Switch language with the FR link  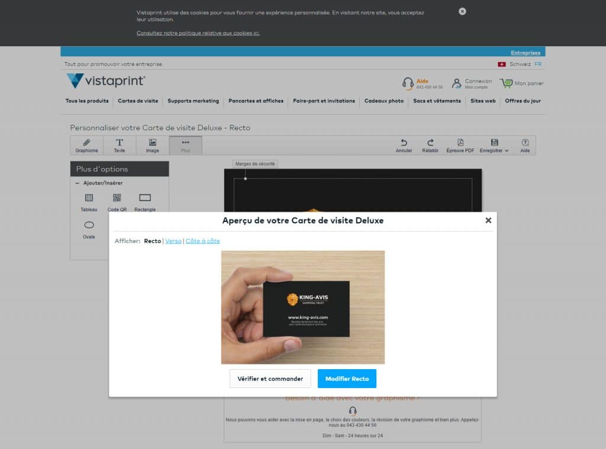538,64
